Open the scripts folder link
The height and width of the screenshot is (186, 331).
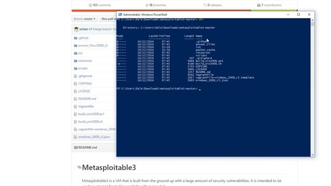coord(83,68)
